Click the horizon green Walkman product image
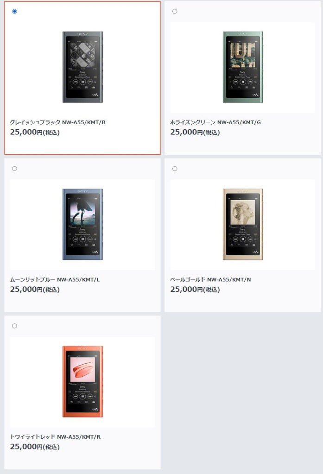The width and height of the screenshot is (323, 474). (x=243, y=67)
